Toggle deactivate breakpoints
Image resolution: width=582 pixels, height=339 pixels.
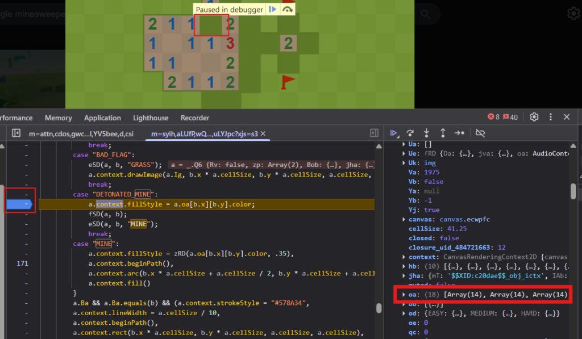(x=480, y=133)
